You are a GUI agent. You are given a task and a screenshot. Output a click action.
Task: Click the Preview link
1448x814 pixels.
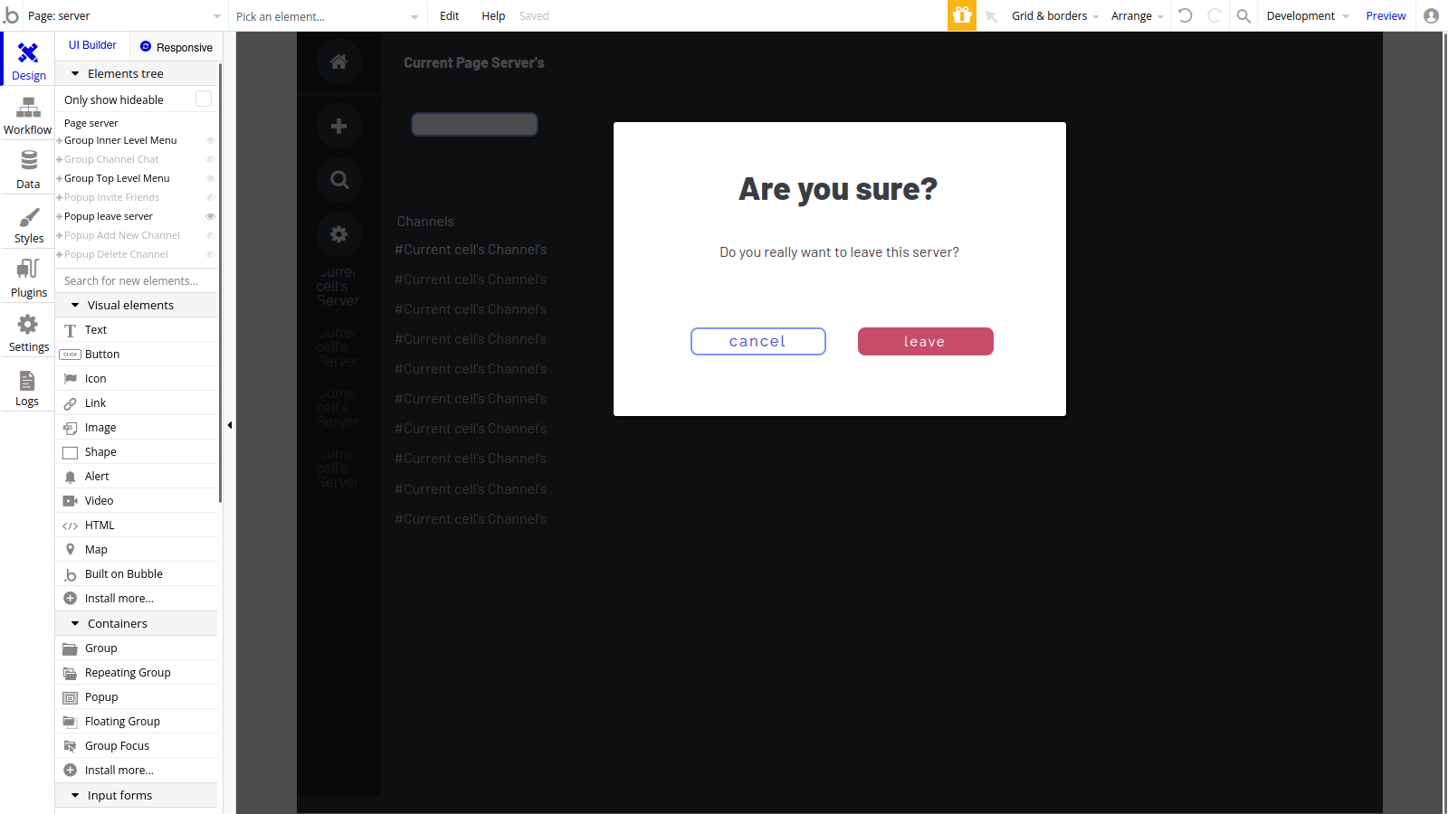[1385, 15]
